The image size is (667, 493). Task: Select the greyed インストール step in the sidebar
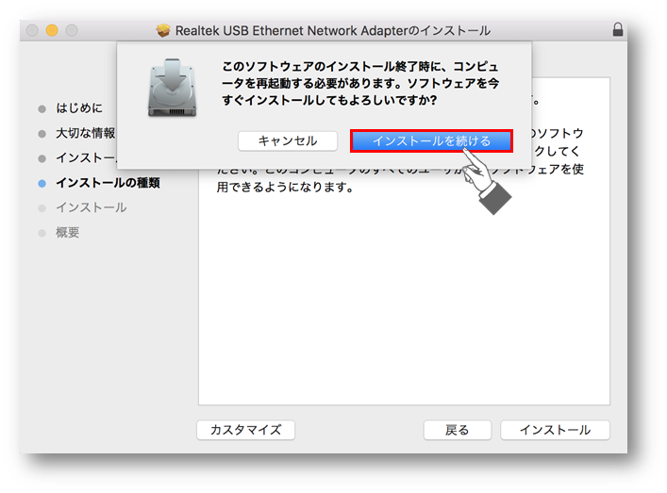click(92, 207)
